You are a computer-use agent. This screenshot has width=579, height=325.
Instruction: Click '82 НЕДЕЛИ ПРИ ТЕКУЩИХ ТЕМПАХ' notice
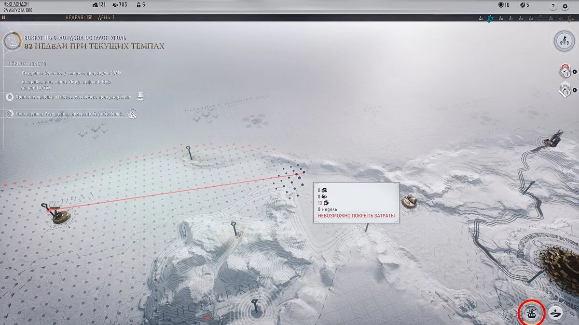(x=94, y=46)
